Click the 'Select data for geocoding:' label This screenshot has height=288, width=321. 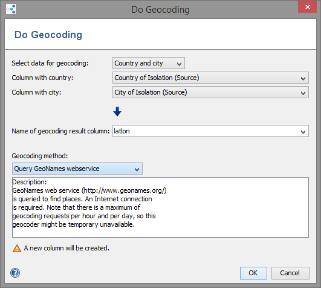50,63
